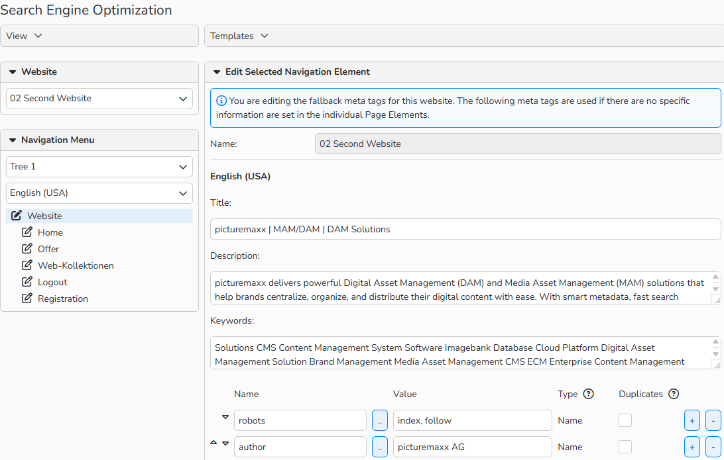Click the help icon next to Type
The image size is (724, 460).
588,394
